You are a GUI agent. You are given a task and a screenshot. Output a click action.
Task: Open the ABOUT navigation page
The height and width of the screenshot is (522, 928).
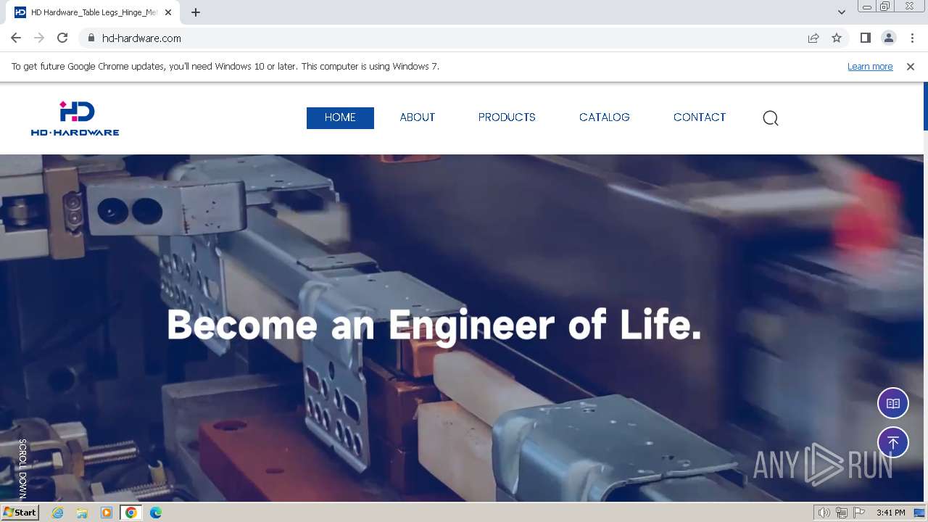(x=418, y=117)
